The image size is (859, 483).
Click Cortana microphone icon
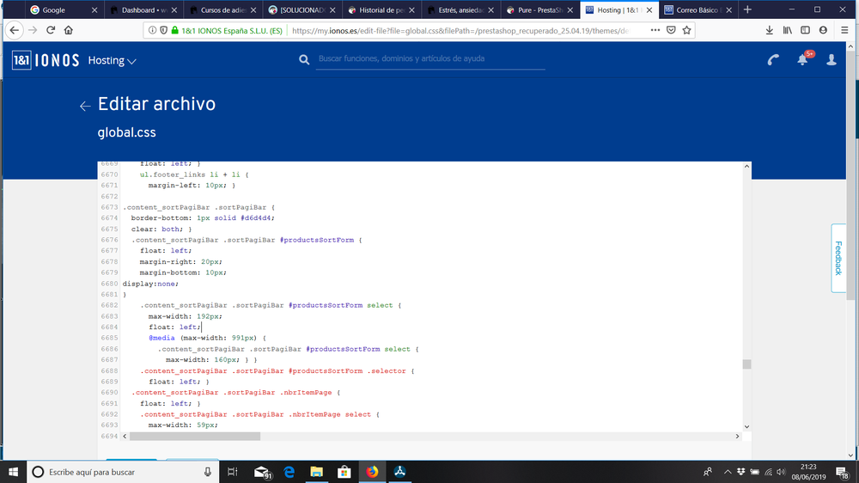click(x=208, y=472)
